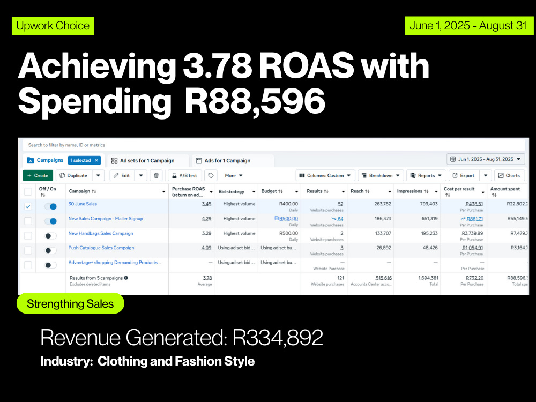
Task: Sort by the Amount spent column
Action: pos(505,191)
